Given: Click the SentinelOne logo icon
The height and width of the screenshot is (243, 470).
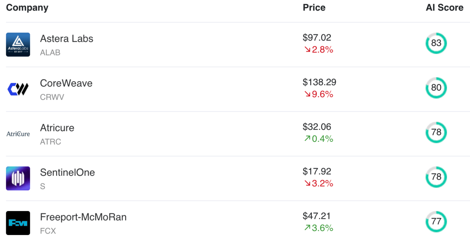Looking at the screenshot, I should coord(18,178).
